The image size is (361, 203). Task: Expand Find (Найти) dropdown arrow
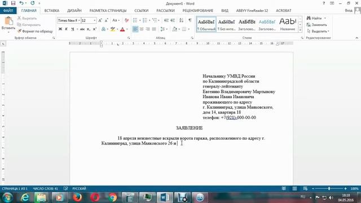pos(325,18)
